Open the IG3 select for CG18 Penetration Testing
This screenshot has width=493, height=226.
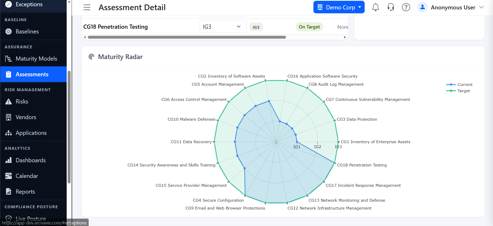click(223, 27)
